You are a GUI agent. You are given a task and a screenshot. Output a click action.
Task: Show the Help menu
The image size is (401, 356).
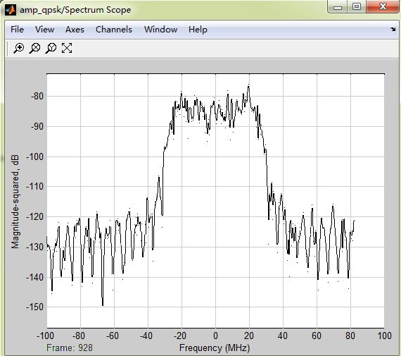click(x=198, y=30)
